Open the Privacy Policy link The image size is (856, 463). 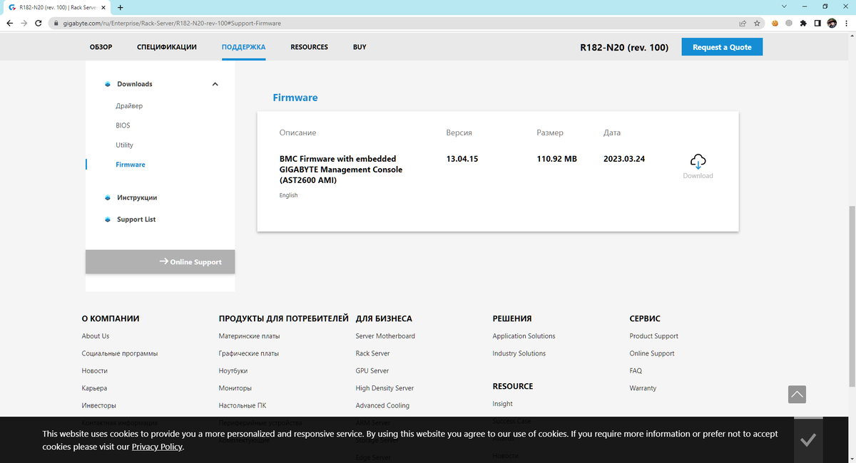(157, 447)
